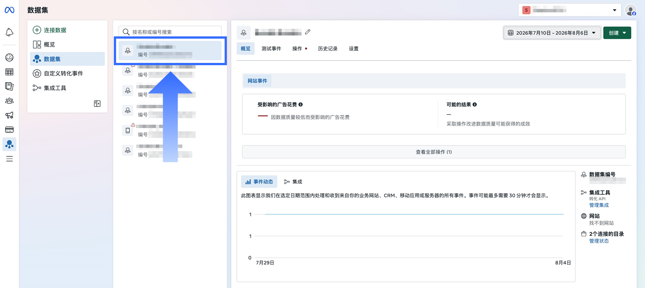Click the plus icon beside 连接数据
Image resolution: width=645 pixels, height=288 pixels.
[37, 30]
